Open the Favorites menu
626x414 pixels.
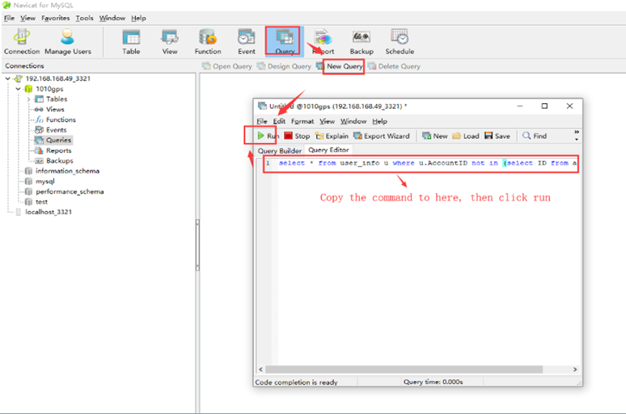tap(56, 18)
